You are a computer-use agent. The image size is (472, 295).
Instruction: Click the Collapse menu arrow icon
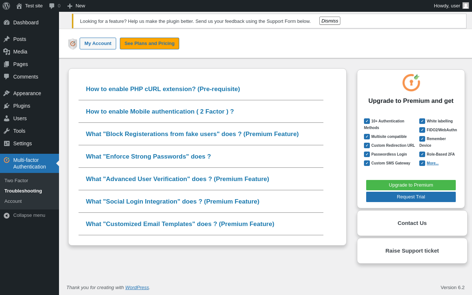(7, 215)
